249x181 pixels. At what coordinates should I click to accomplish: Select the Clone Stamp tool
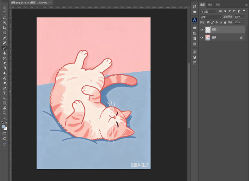pyautogui.click(x=4, y=53)
